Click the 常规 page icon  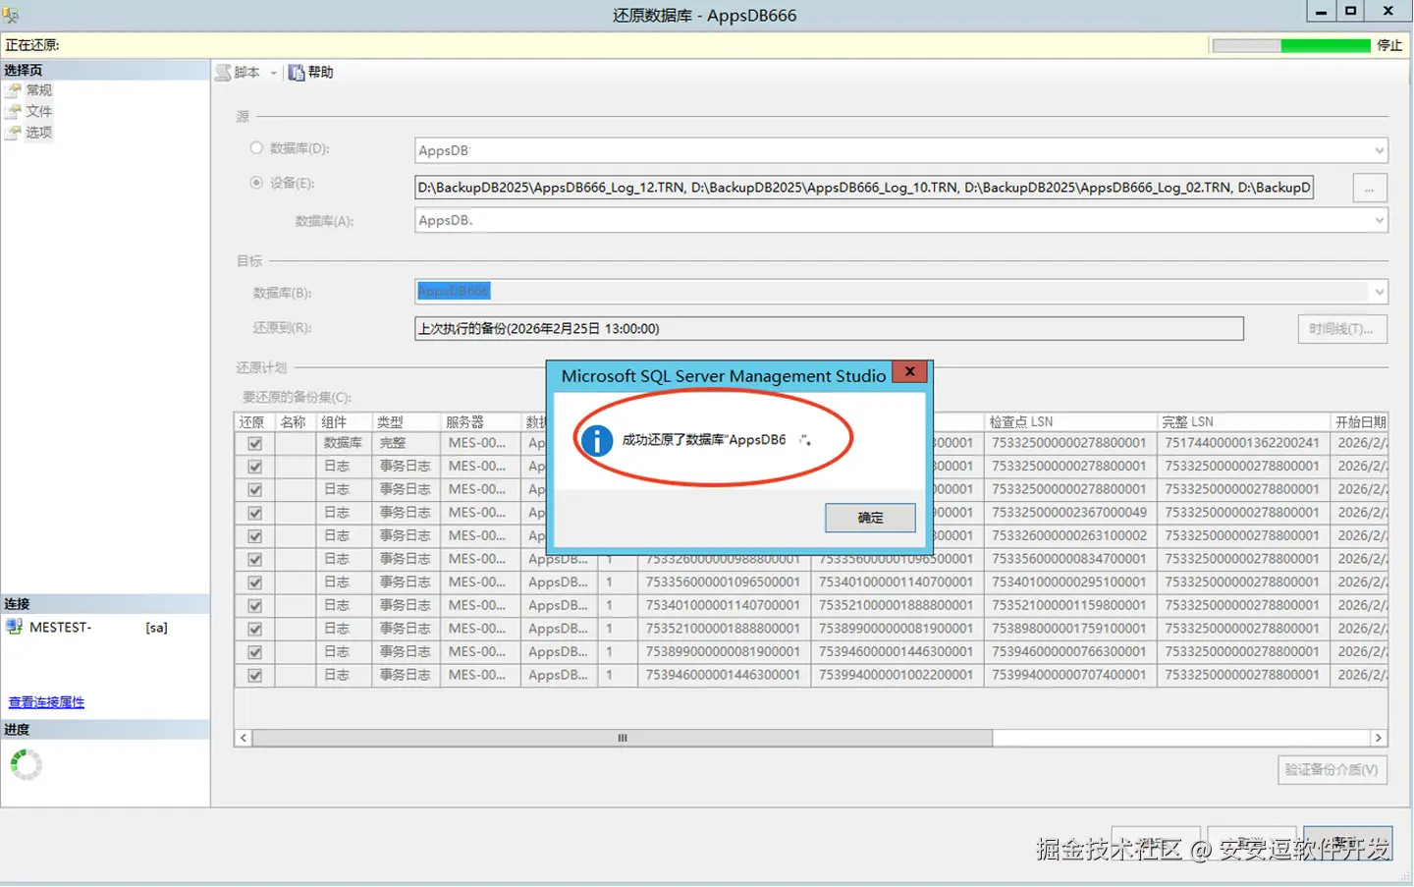13,90
